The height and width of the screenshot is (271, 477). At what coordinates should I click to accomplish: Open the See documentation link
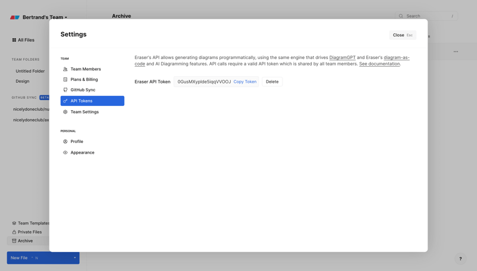(379, 64)
